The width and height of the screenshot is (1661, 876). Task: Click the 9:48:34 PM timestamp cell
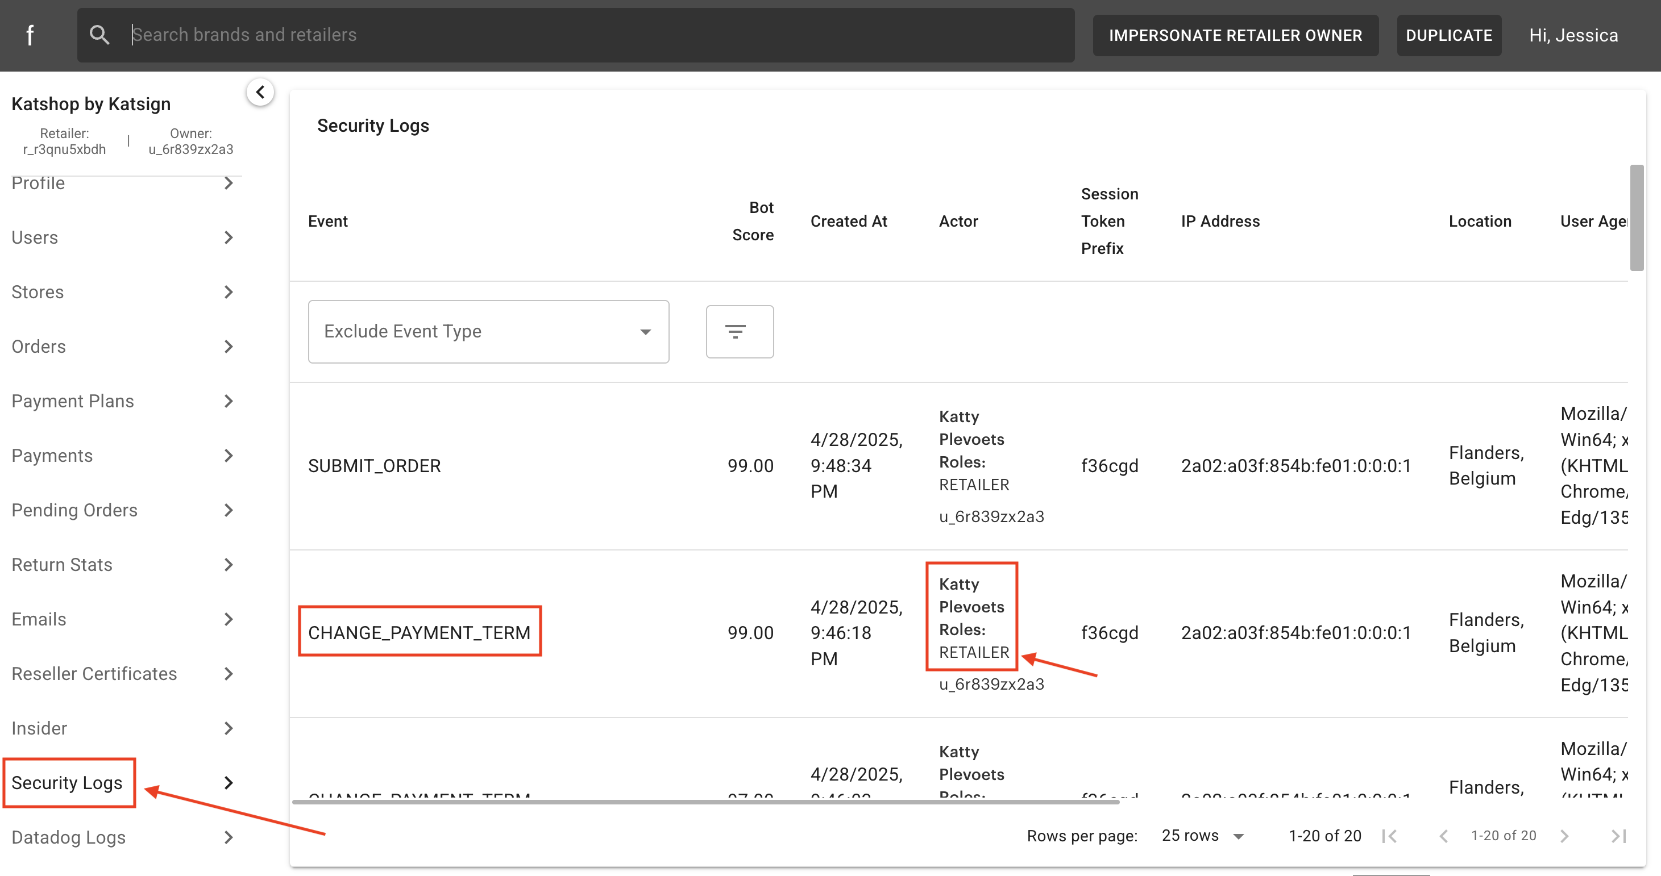(x=856, y=465)
